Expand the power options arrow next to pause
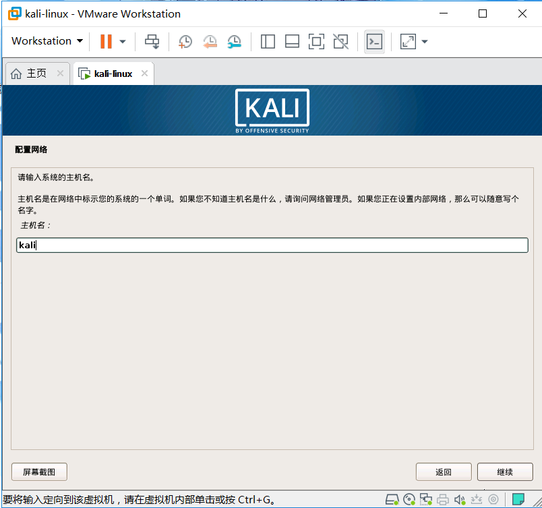 point(123,42)
